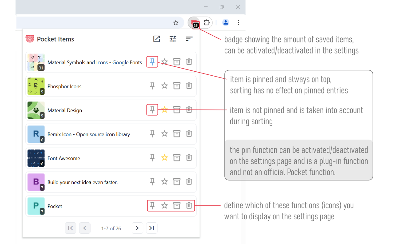Bookmark the page with the address bar star

click(176, 22)
